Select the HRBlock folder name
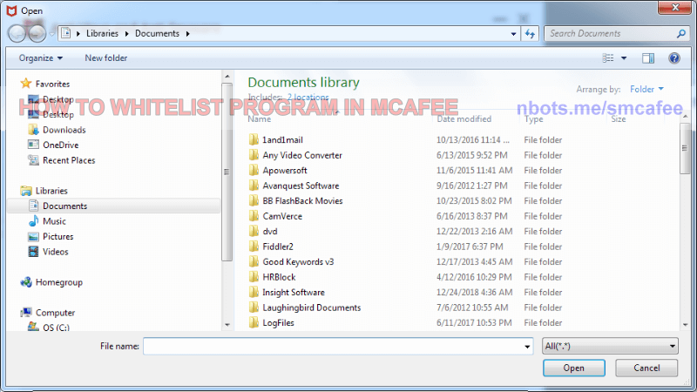The height and width of the screenshot is (392, 697). (x=279, y=277)
